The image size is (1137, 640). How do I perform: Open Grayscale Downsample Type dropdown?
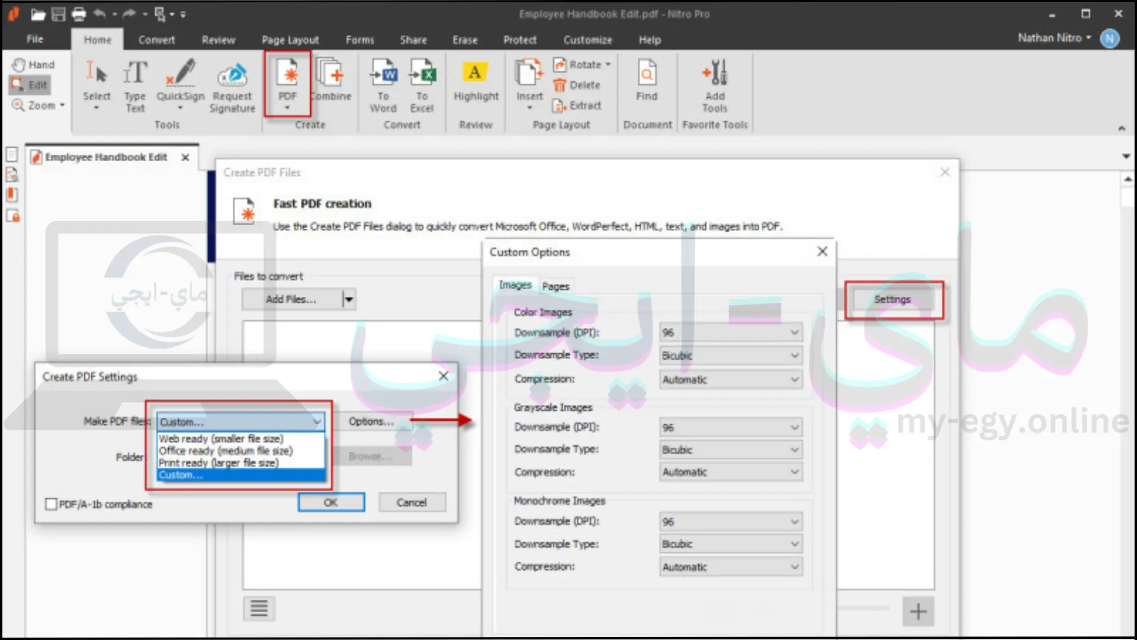(731, 450)
